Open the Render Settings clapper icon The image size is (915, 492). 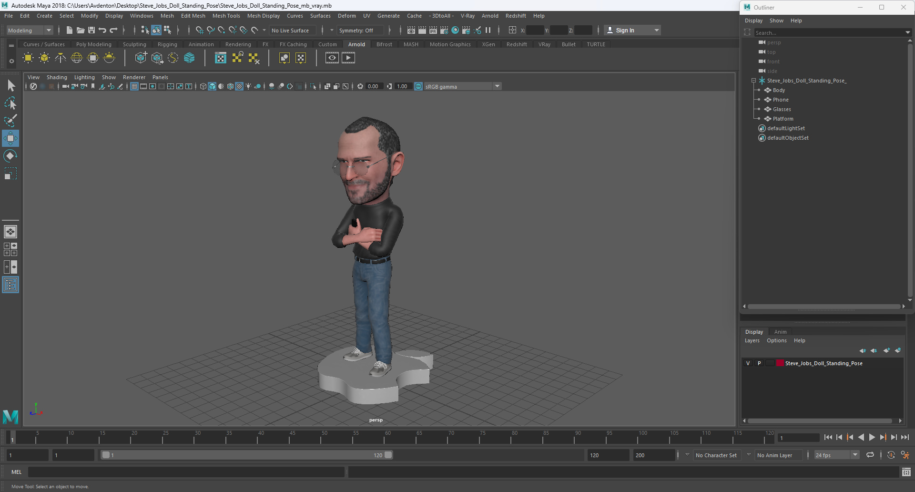click(444, 30)
